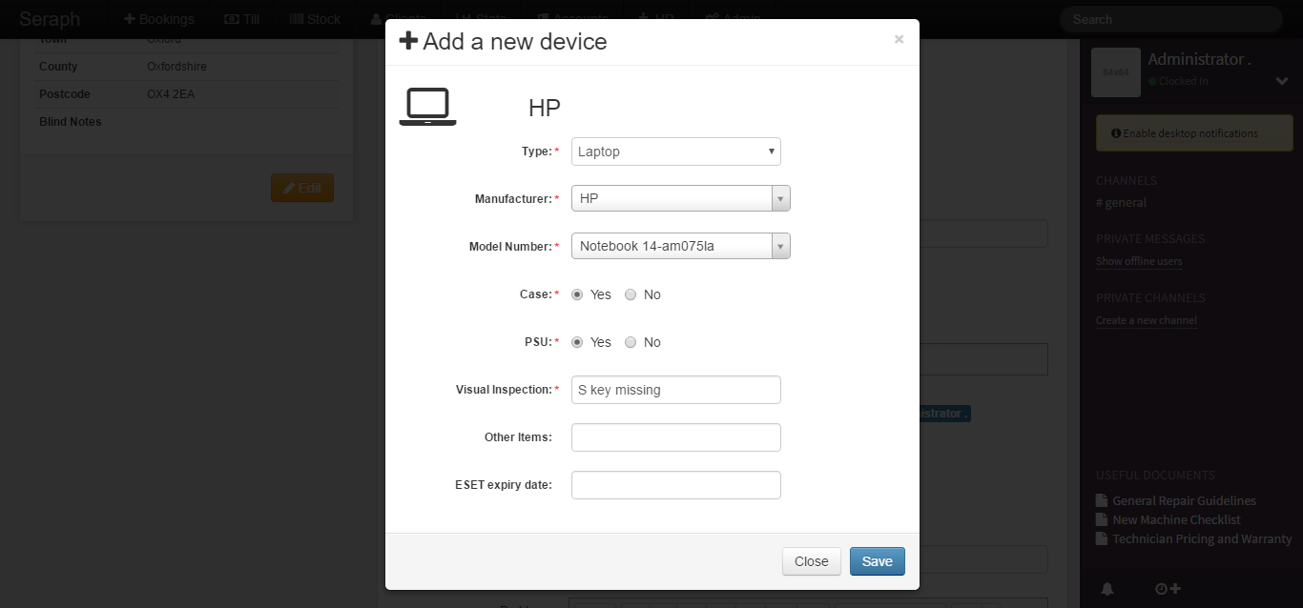Close the Add a new device dialog with the X
This screenshot has width=1303, height=608.
pyautogui.click(x=899, y=40)
